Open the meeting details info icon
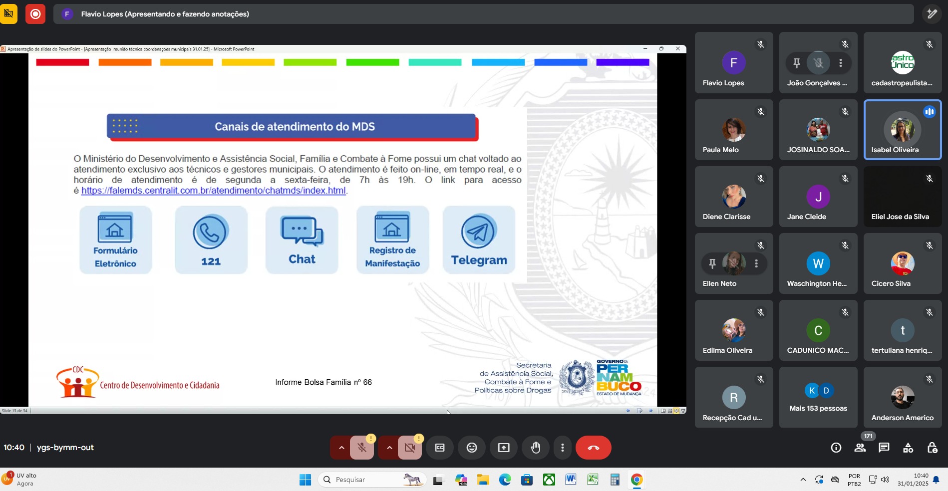The width and height of the screenshot is (948, 491). coord(836,448)
